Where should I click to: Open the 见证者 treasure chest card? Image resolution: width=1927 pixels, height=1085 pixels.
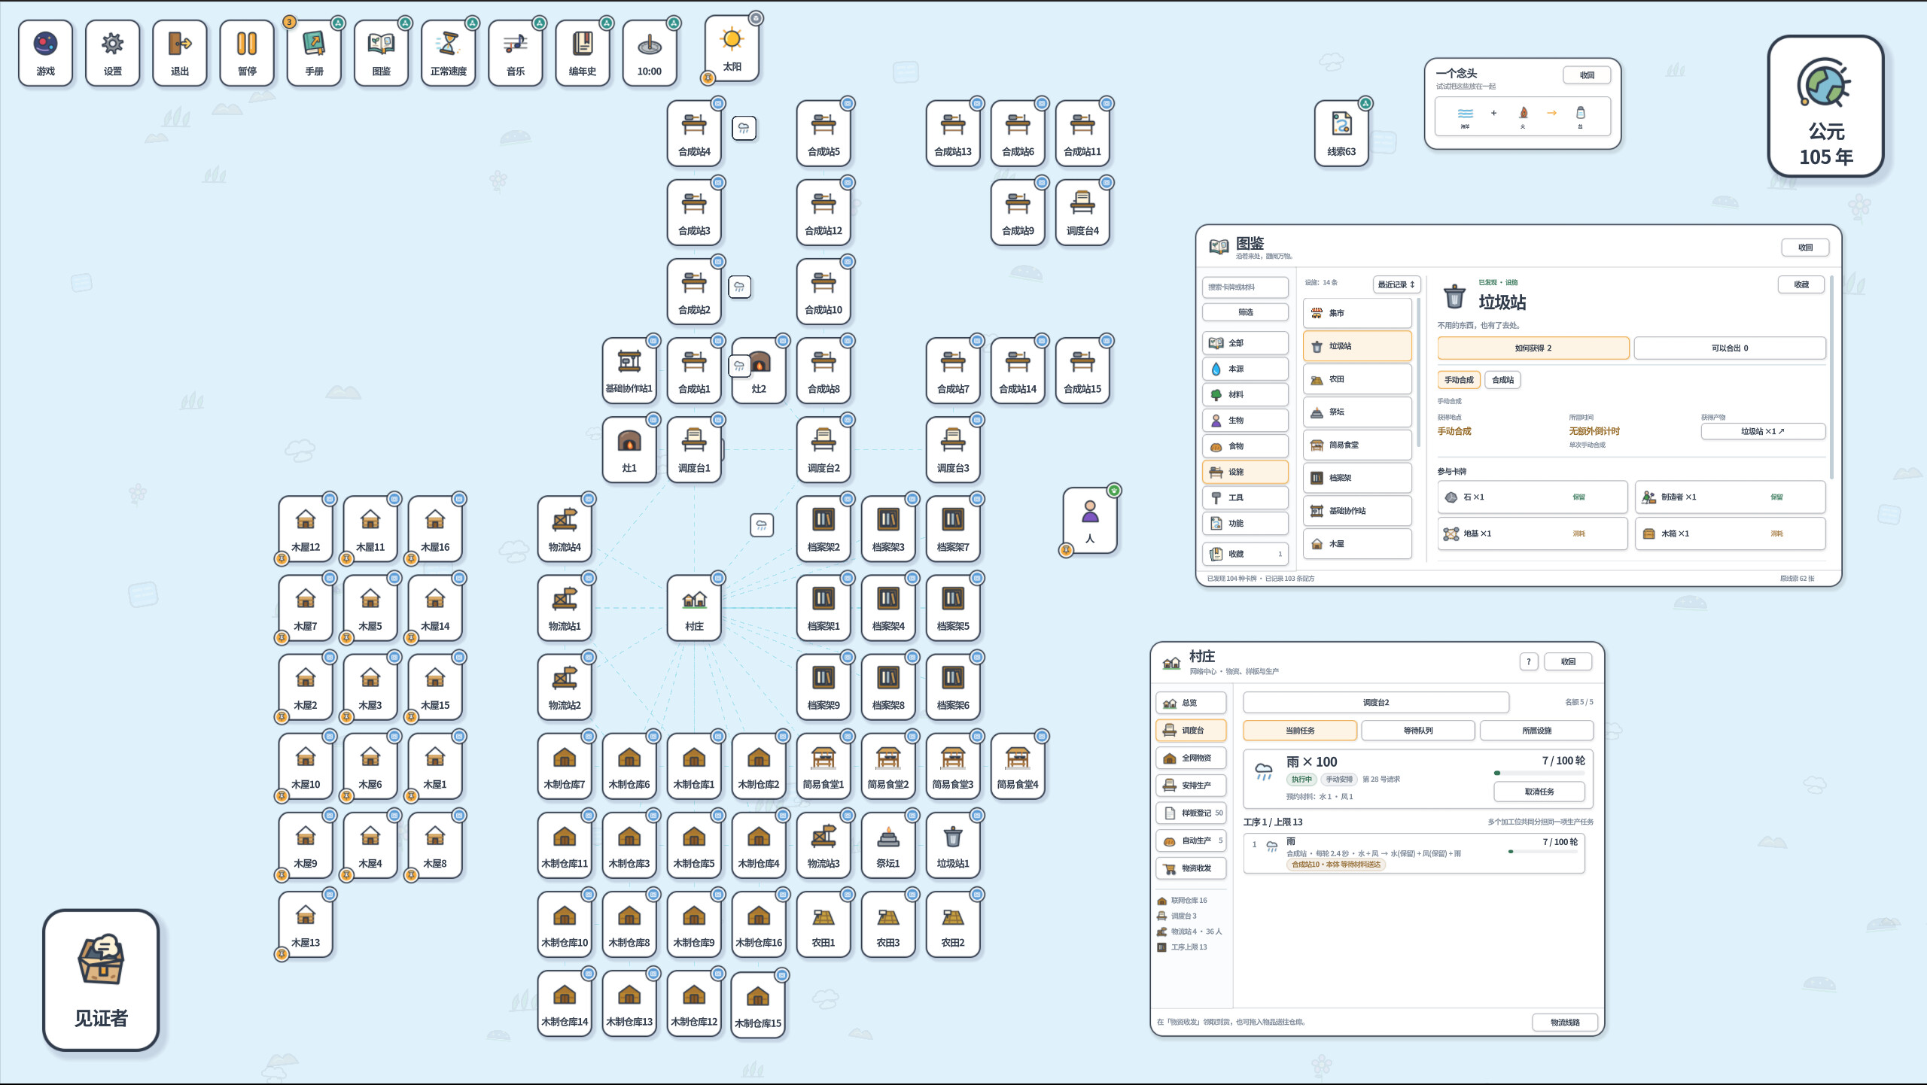(101, 980)
